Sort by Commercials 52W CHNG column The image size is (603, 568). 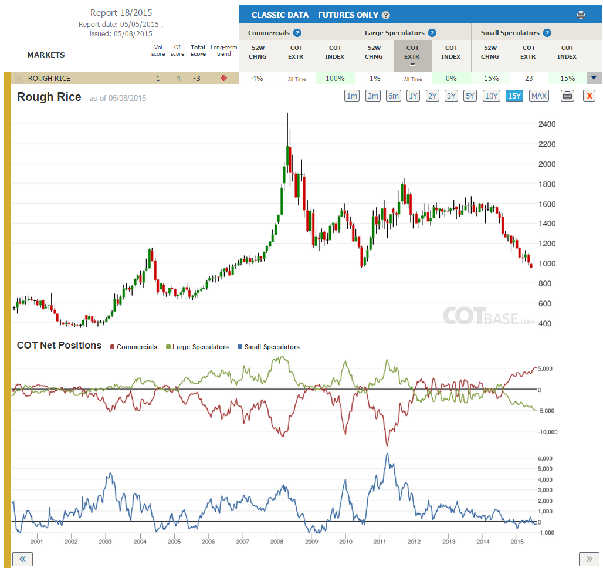(258, 52)
